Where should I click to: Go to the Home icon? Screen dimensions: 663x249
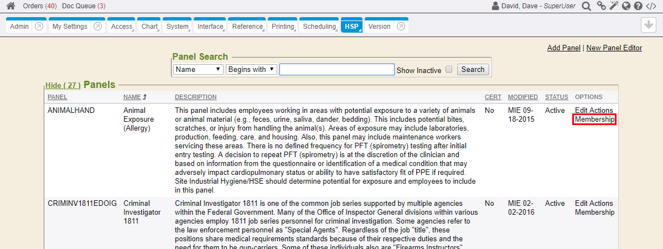pyautogui.click(x=11, y=6)
